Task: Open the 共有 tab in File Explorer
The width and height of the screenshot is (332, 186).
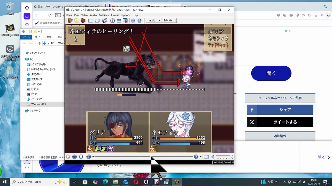Action: 49,37
